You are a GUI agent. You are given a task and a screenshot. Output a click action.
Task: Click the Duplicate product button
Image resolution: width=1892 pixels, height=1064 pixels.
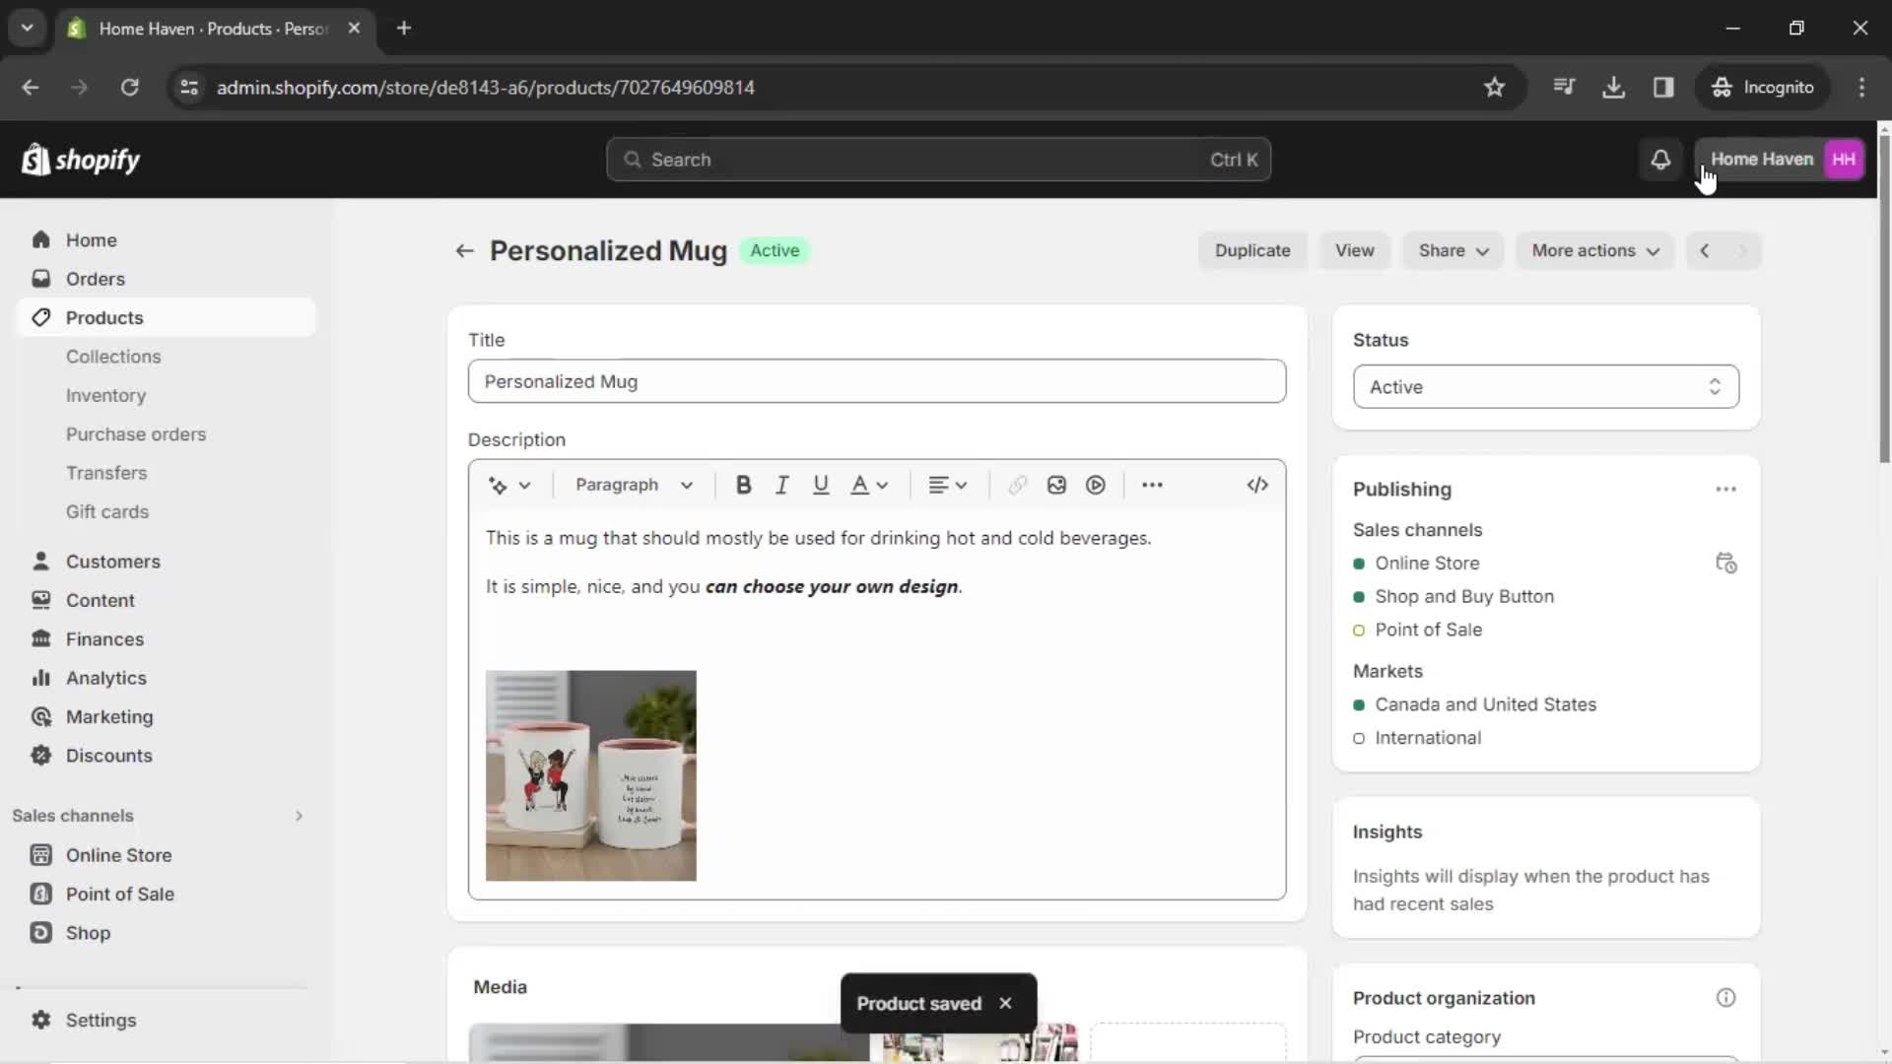(x=1252, y=251)
